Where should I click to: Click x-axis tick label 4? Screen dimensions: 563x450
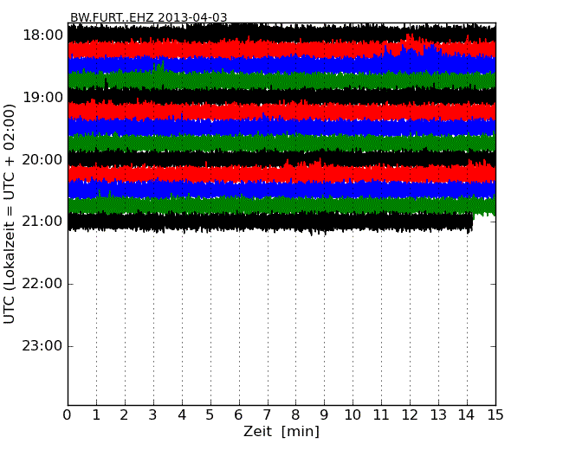point(182,415)
